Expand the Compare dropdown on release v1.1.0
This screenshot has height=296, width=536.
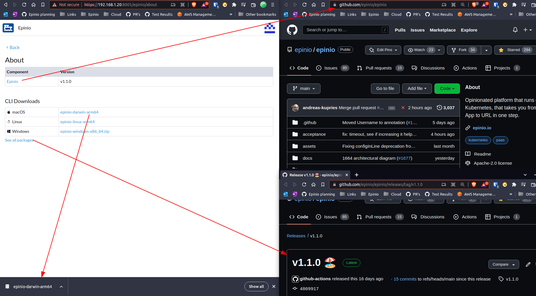503,264
